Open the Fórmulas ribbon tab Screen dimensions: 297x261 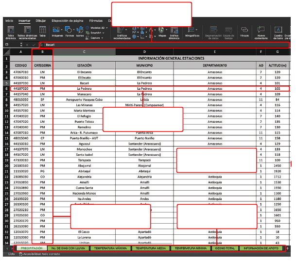pos(96,20)
